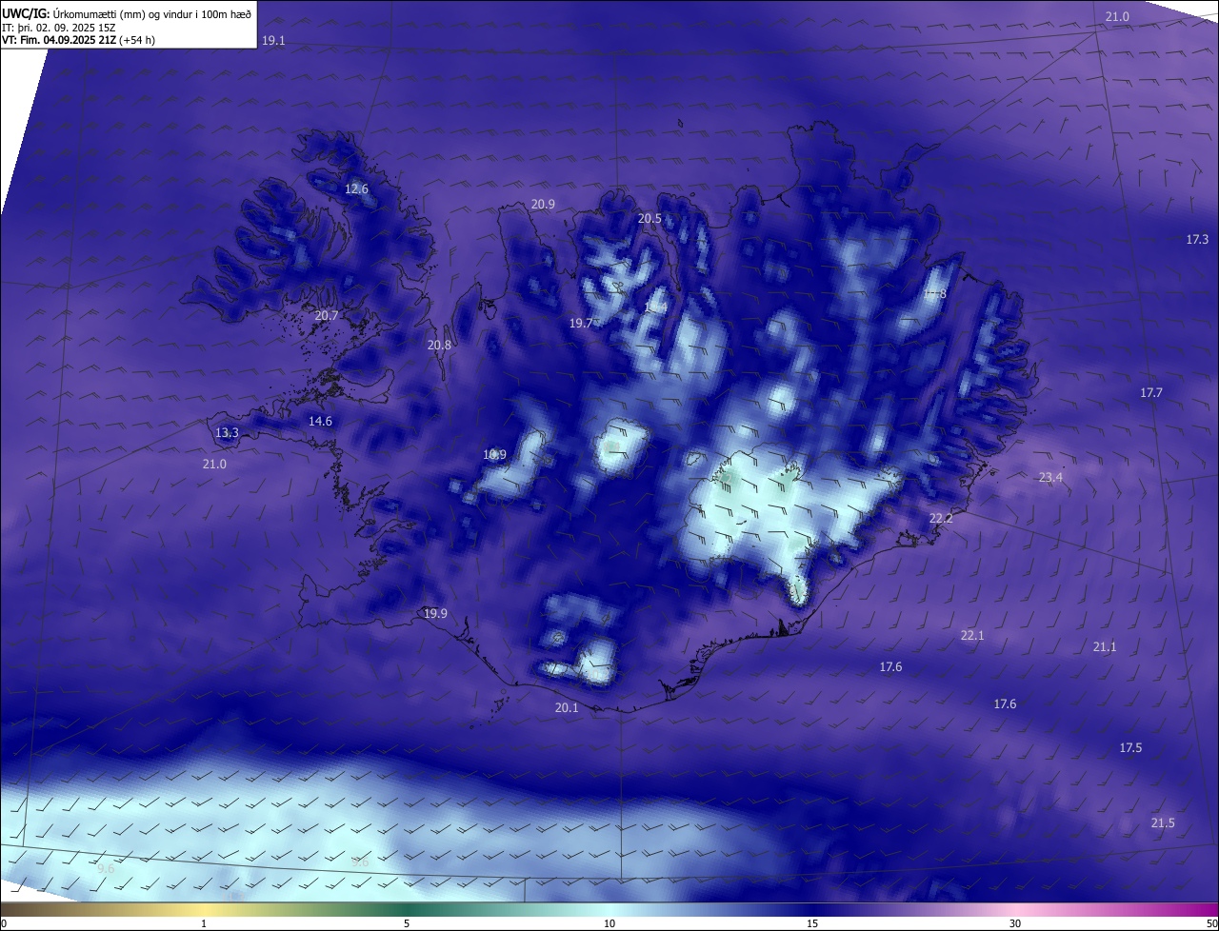Click the map value 14.6
1219x931 pixels.
click(x=320, y=422)
